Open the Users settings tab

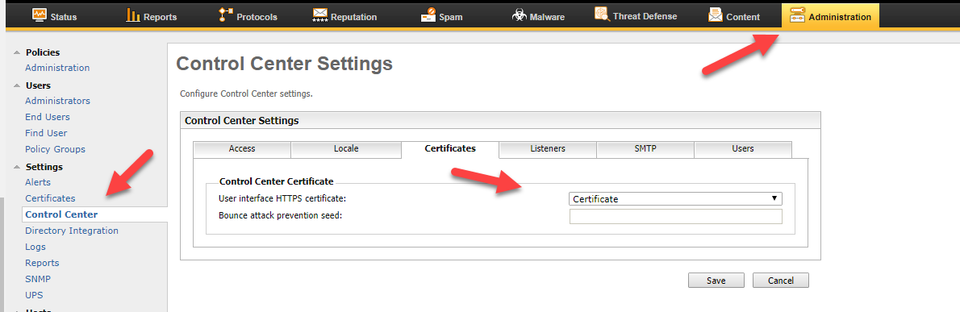tap(743, 148)
